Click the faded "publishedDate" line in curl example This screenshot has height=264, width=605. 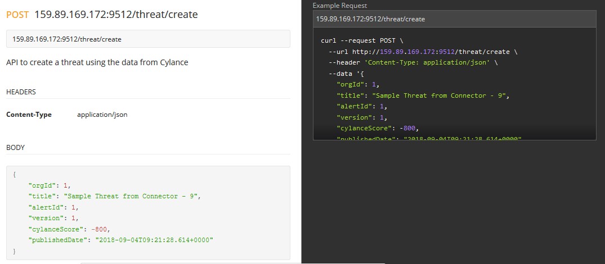point(429,138)
